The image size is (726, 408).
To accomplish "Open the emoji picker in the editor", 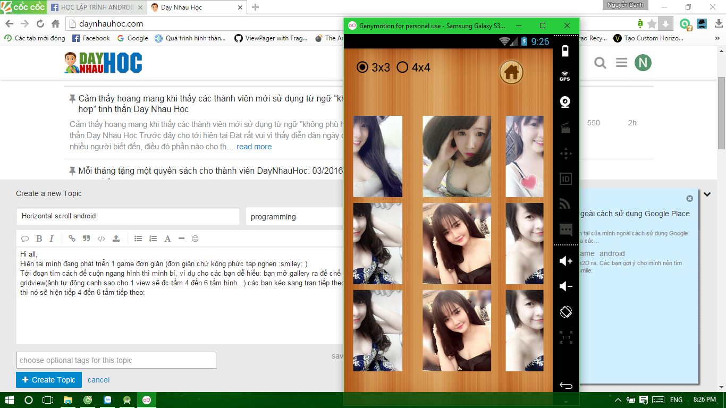I will (195, 239).
